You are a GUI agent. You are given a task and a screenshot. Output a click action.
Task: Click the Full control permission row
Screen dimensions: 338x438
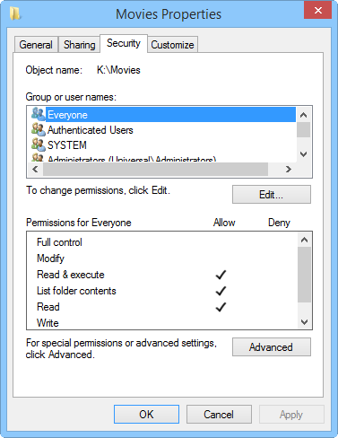(x=162, y=242)
